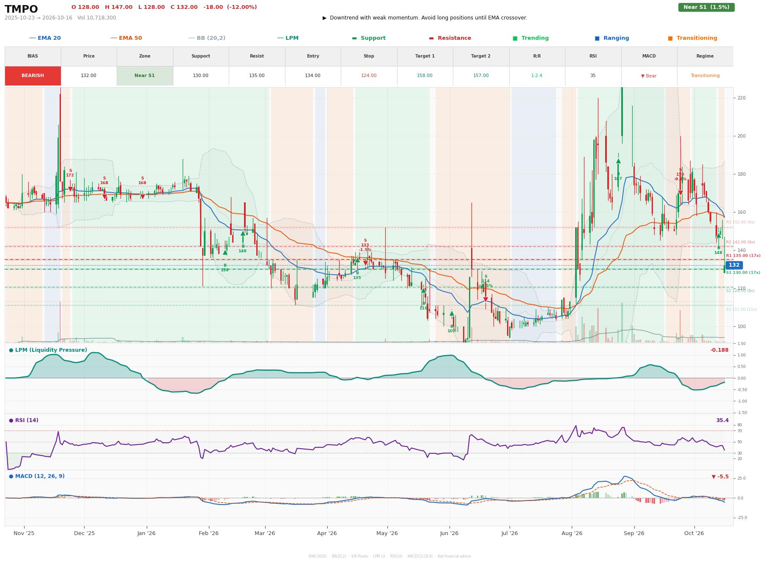Screen dimensions: 765x563
Task: Select the EMA 20 legend entry
Action: pos(45,38)
